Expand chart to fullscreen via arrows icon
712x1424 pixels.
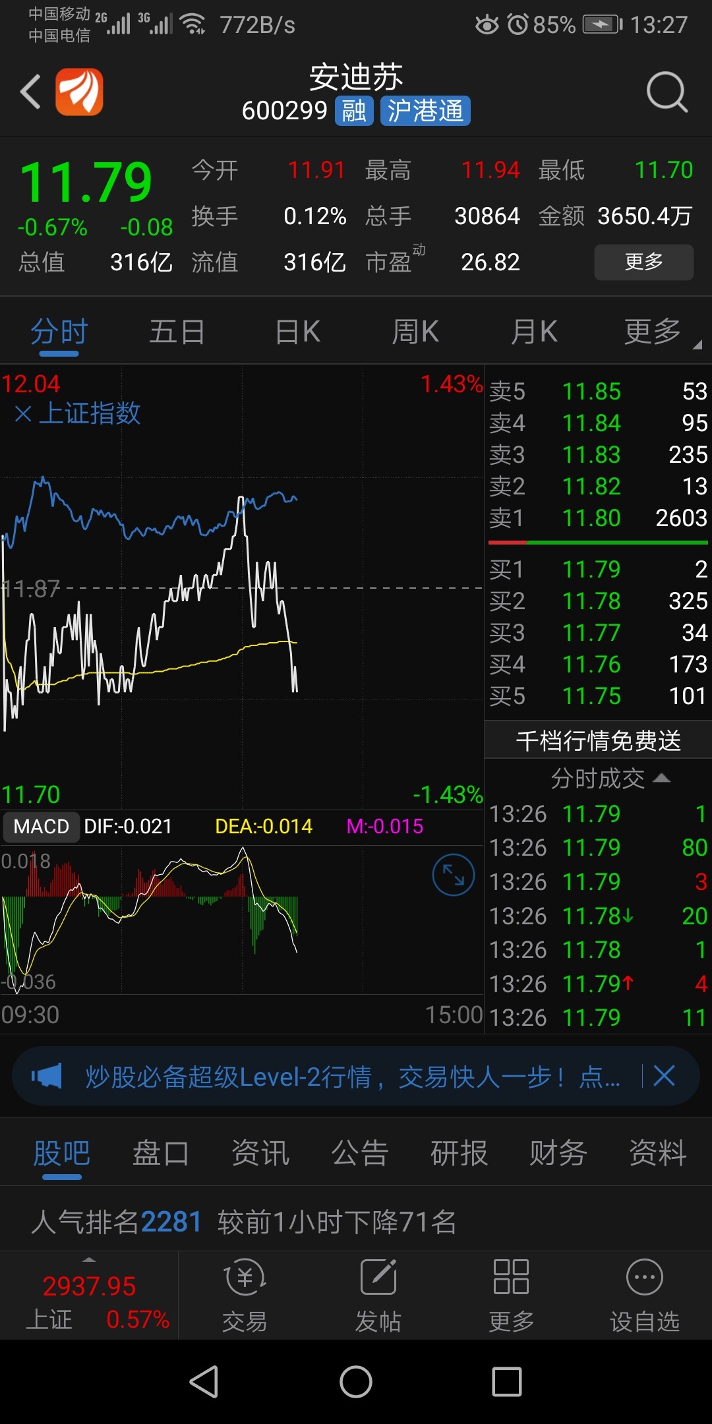tap(453, 875)
